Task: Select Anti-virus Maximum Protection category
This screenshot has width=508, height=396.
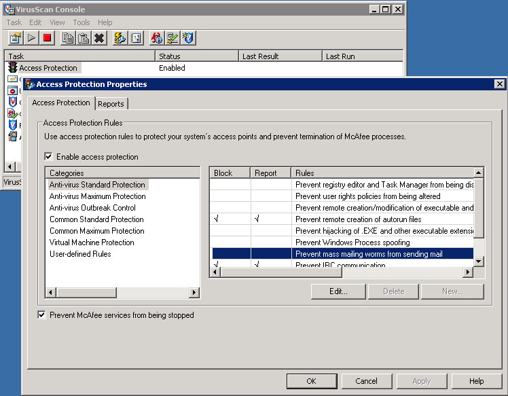Action: point(98,196)
